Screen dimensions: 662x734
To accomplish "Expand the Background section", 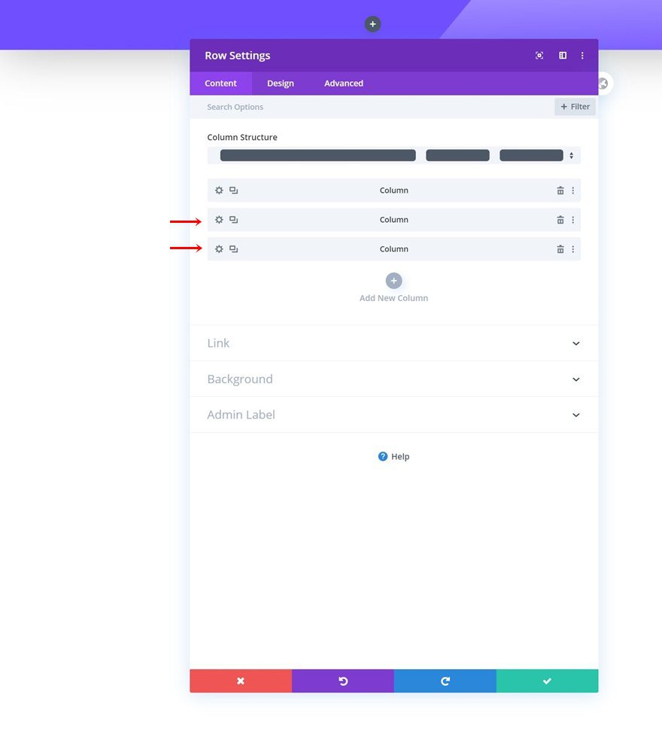I will point(394,379).
